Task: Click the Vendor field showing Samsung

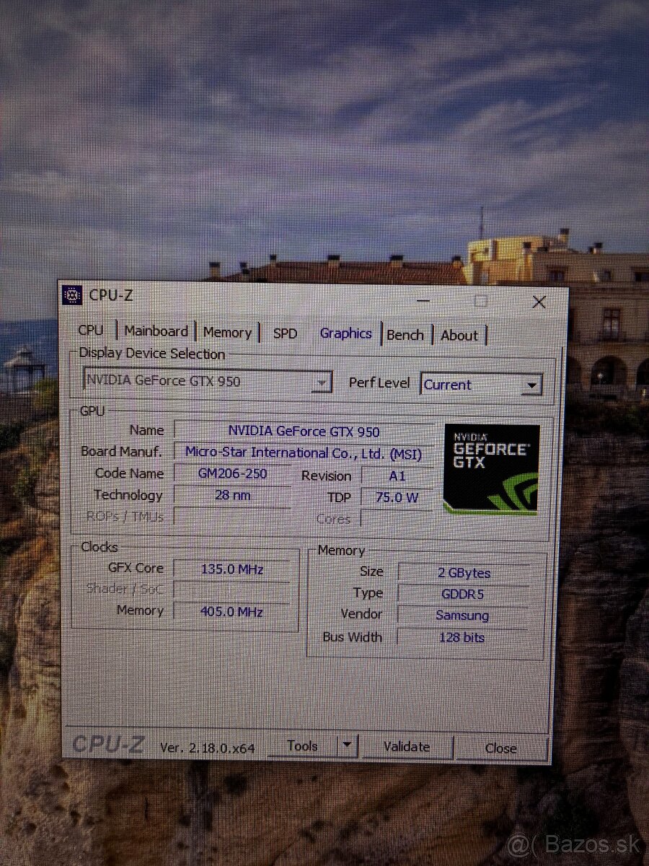Action: pos(462,615)
